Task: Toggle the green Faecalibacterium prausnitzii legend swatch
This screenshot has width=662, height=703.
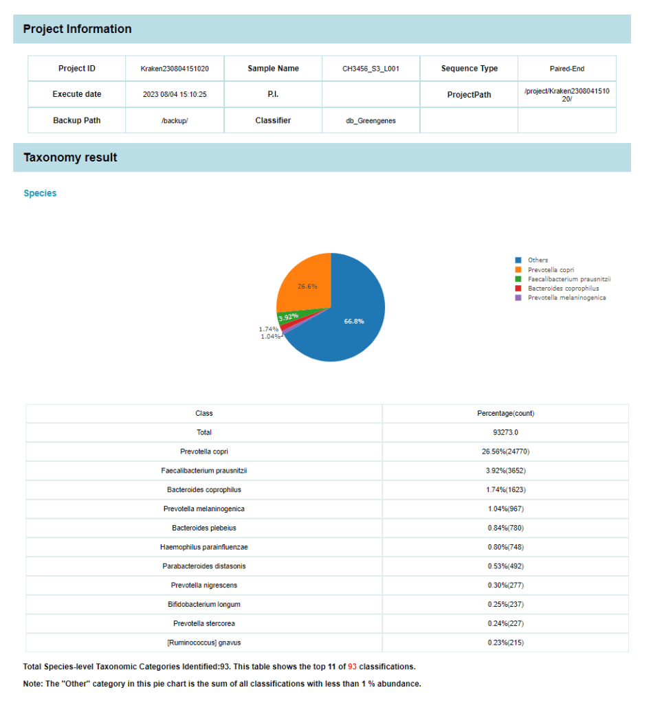Action: point(518,279)
